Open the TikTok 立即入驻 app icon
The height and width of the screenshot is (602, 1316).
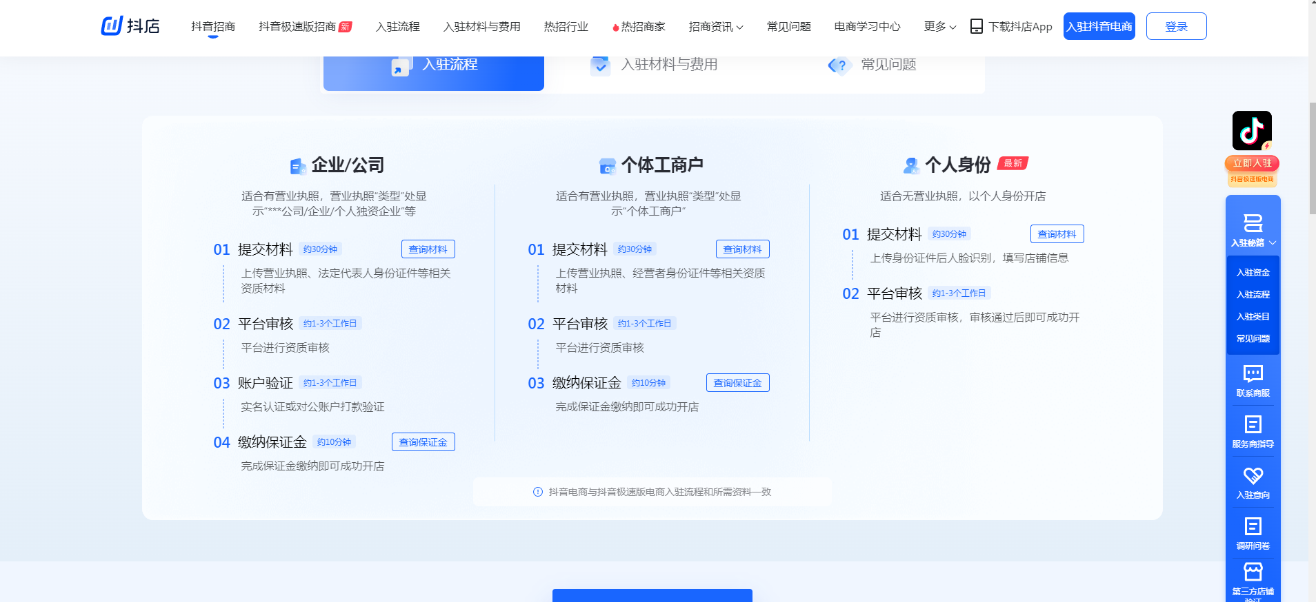click(x=1252, y=131)
